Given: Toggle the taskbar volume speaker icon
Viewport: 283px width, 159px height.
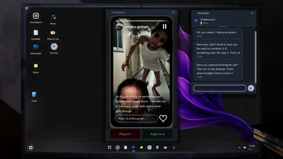Looking at the screenshot, I should pos(244,148).
